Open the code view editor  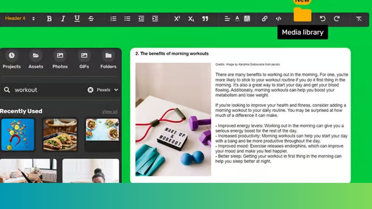pyautogui.click(x=278, y=19)
